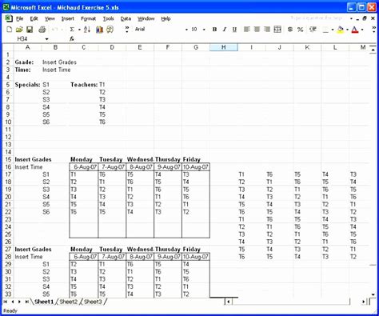
Task: Toggle Bold formatting
Action: coord(214,30)
